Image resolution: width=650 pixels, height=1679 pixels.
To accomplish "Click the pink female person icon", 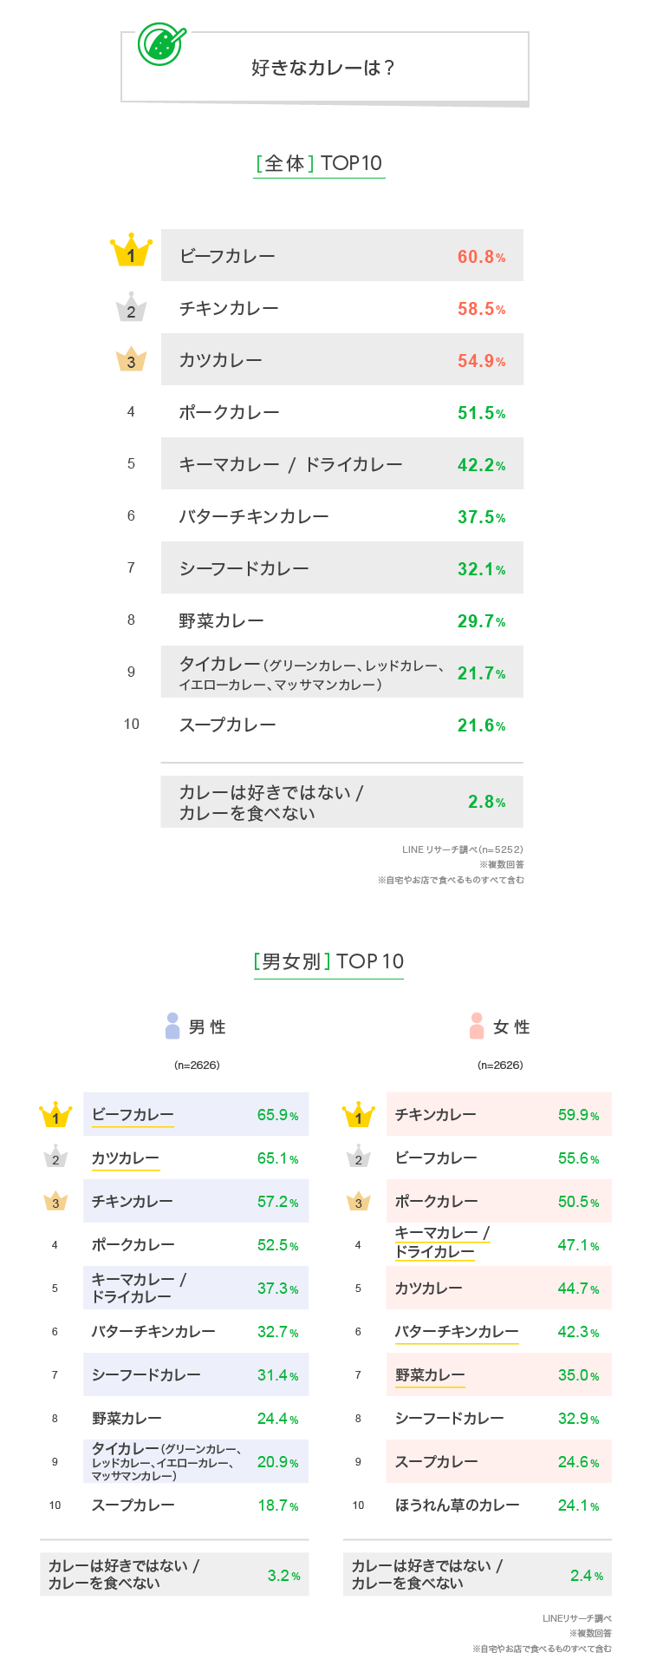I will click(477, 1026).
